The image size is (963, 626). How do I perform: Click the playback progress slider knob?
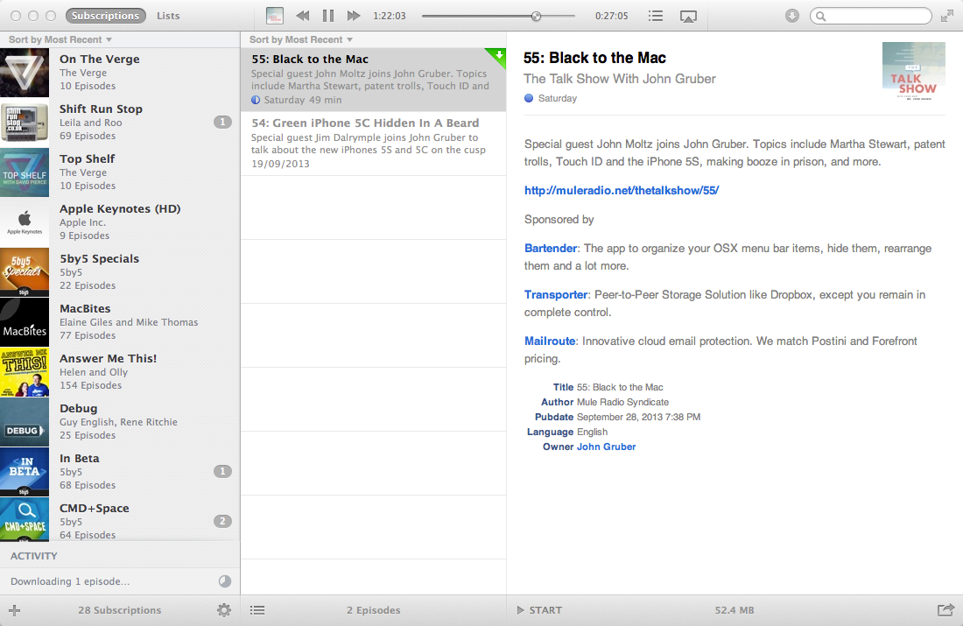[536, 16]
